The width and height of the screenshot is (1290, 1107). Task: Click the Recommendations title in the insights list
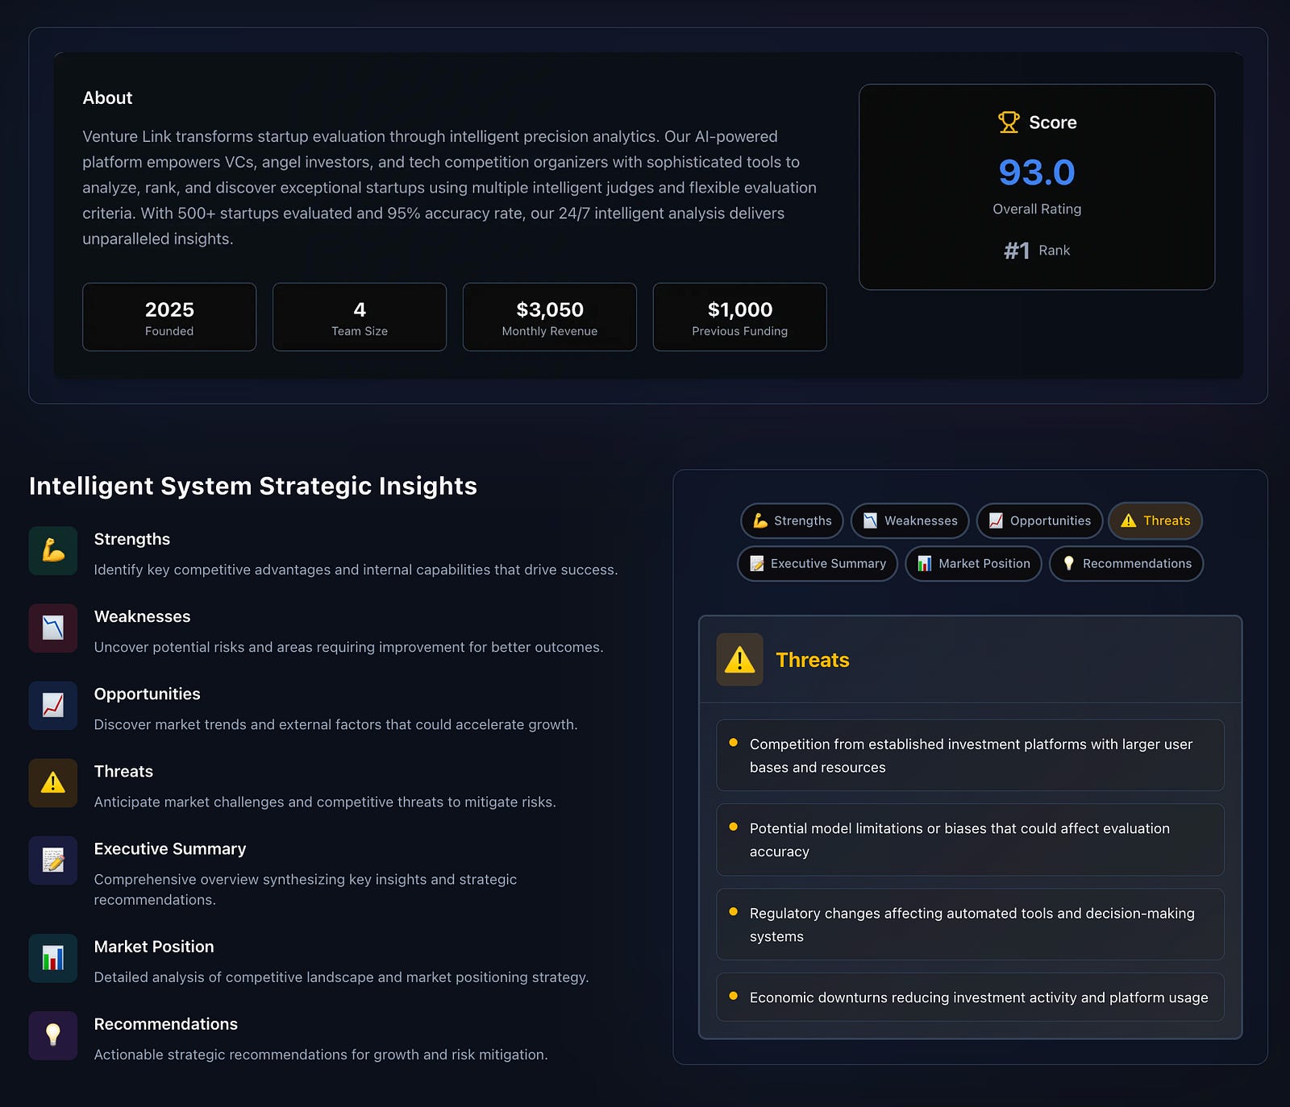coord(166,1024)
